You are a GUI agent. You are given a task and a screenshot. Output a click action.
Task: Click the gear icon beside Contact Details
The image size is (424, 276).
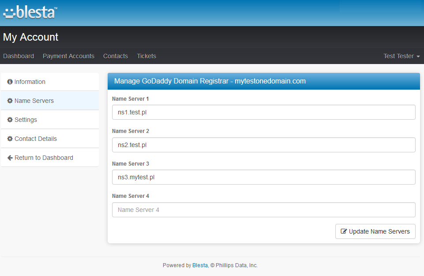[x=10, y=139]
